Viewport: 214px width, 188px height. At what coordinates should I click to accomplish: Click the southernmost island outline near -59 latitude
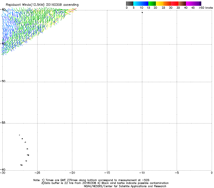(x=21, y=165)
